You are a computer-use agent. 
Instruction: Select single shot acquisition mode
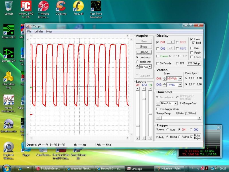tap(137, 62)
